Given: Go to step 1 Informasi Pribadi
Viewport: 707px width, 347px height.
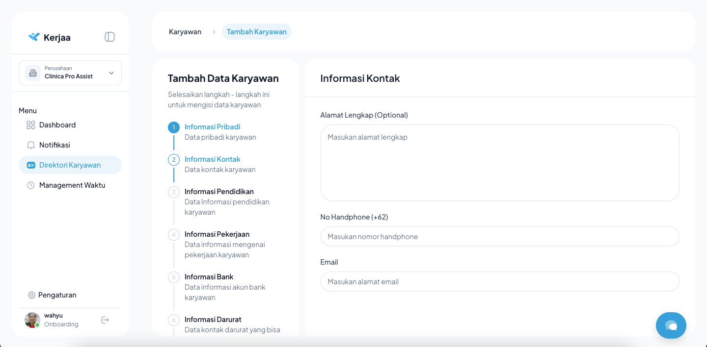Looking at the screenshot, I should click(212, 127).
